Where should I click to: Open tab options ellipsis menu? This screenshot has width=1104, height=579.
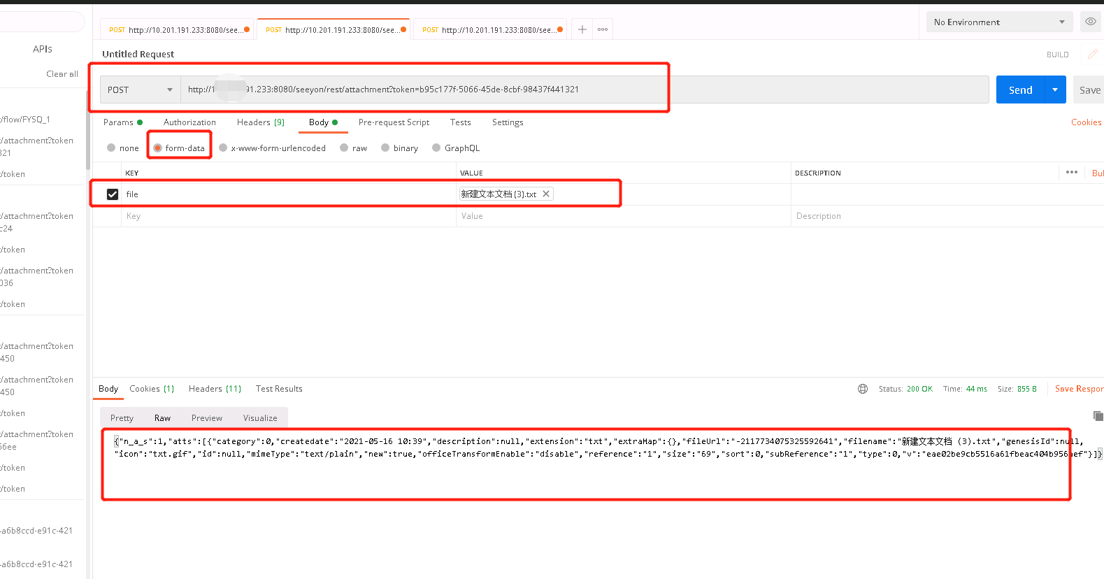coord(603,29)
